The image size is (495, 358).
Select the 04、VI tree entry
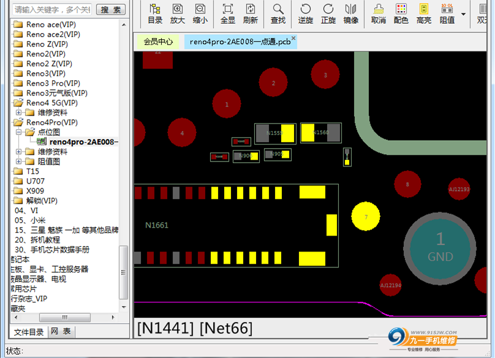pos(26,210)
